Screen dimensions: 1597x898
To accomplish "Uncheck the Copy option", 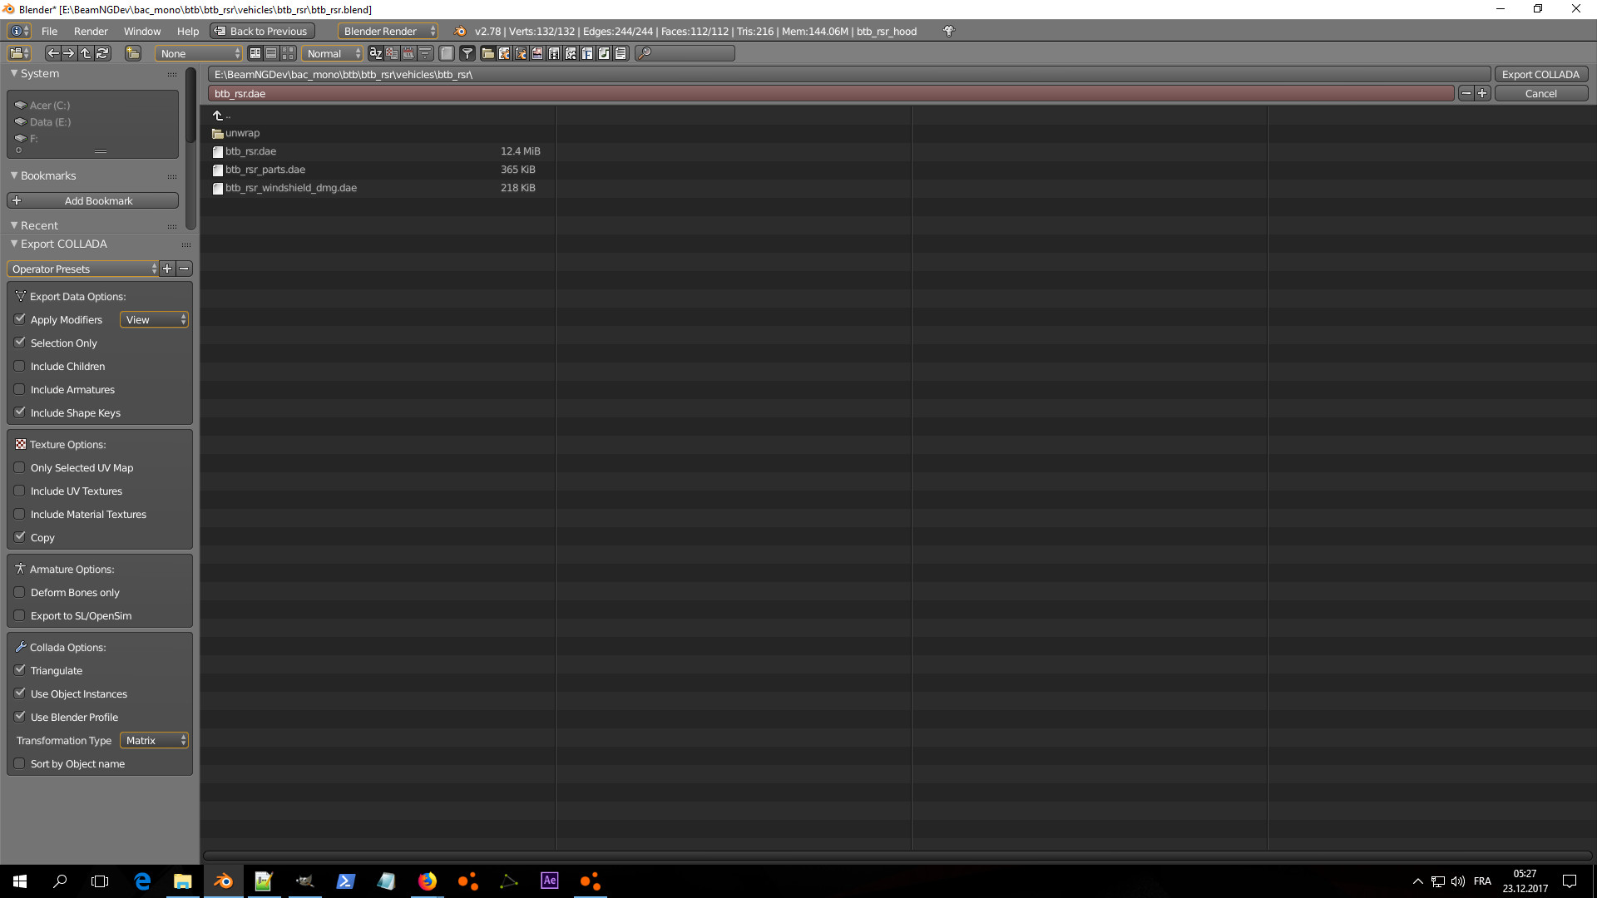I will pyautogui.click(x=20, y=537).
